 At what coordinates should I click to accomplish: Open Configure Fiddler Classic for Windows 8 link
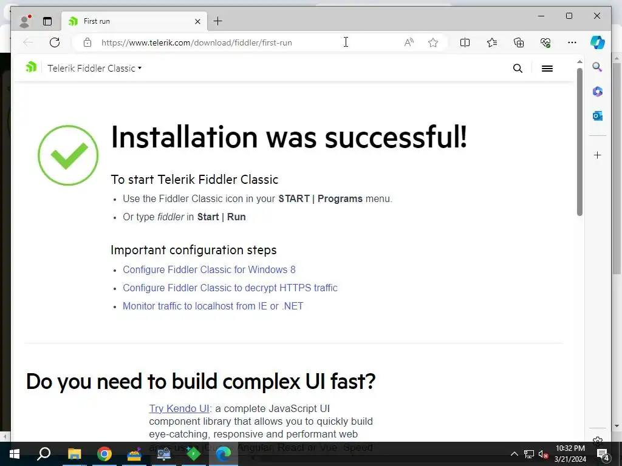tap(209, 269)
